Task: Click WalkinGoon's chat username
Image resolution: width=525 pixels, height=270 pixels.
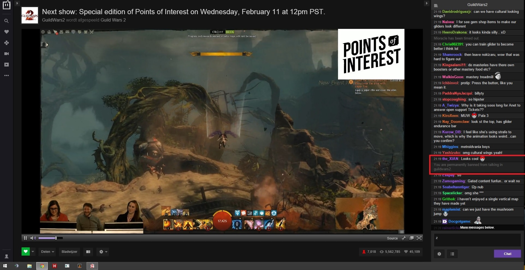Action: click(x=453, y=77)
